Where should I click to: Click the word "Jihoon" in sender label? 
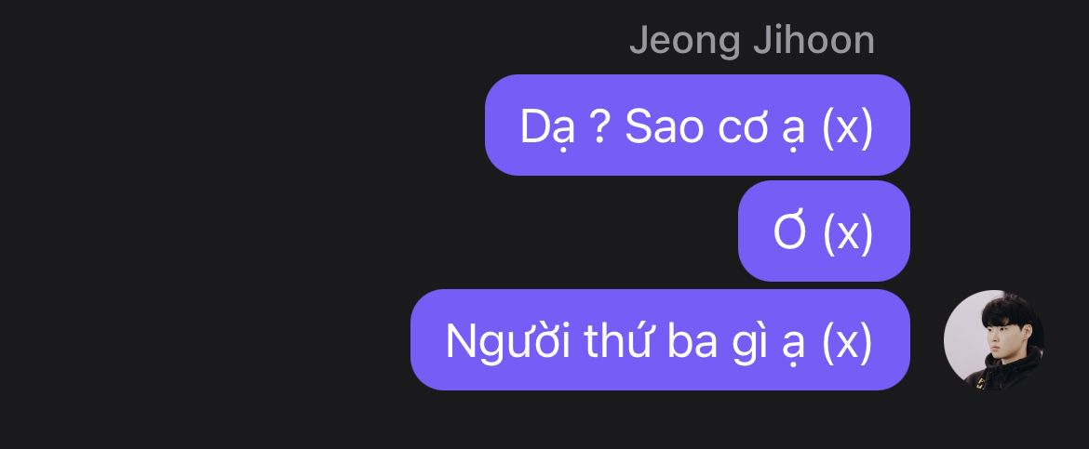814,40
